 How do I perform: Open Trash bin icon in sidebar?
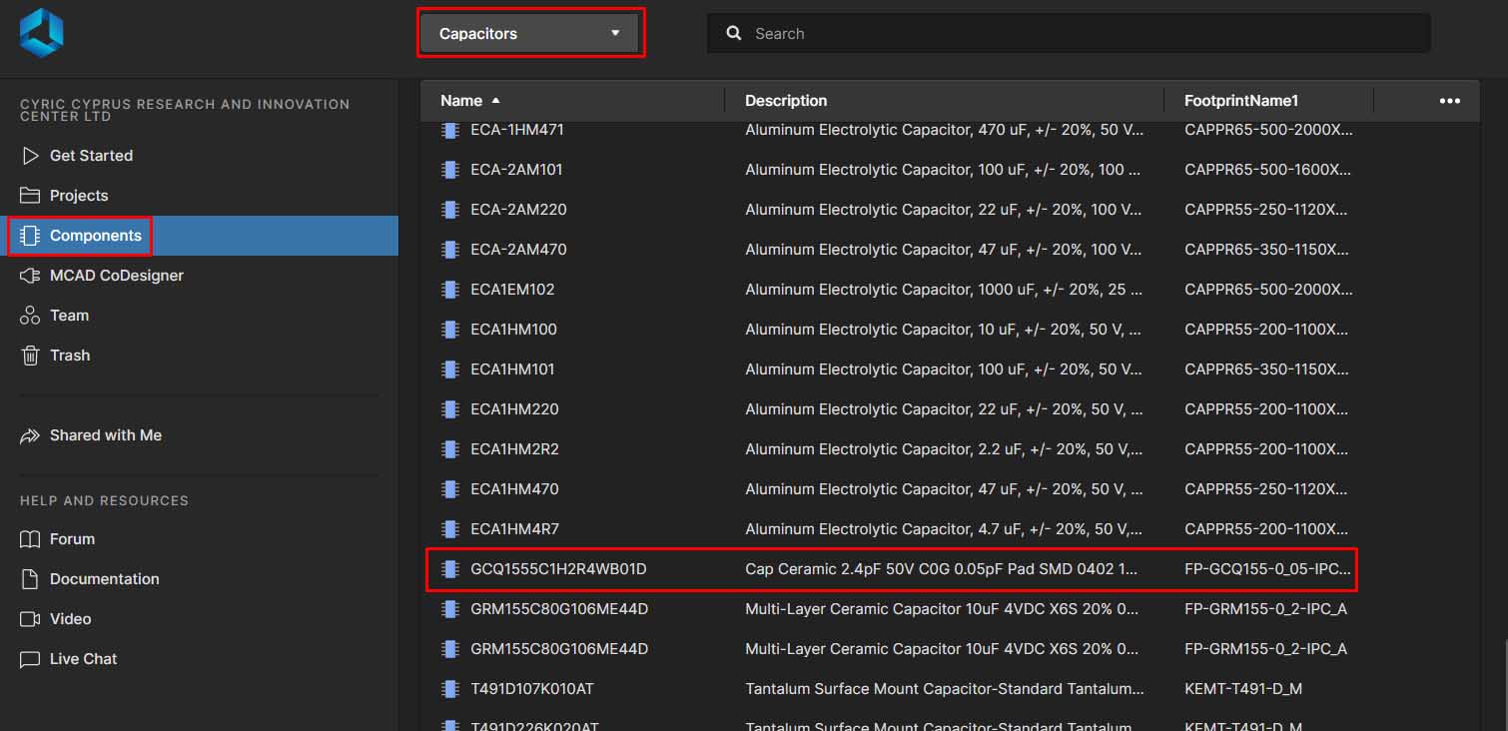click(x=30, y=356)
